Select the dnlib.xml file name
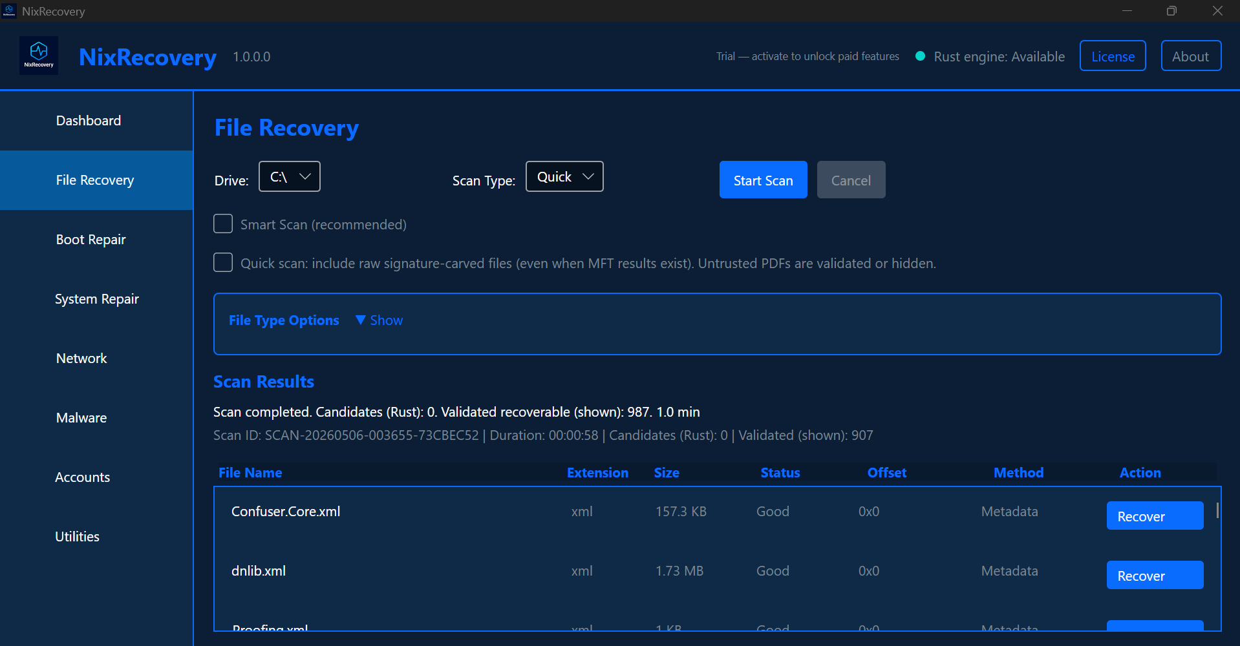Viewport: 1240px width, 646px height. tap(259, 571)
